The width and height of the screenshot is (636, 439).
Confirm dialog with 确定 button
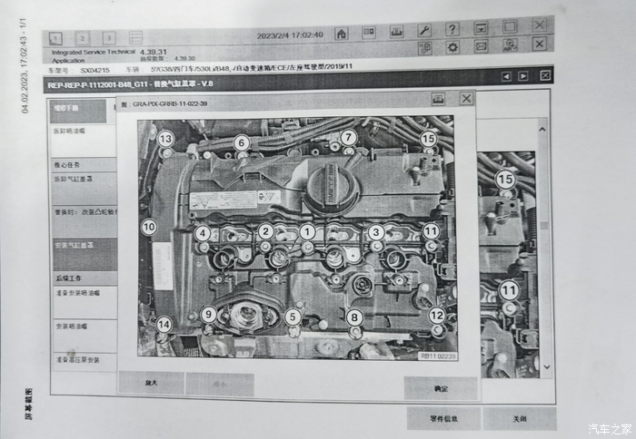coord(441,388)
